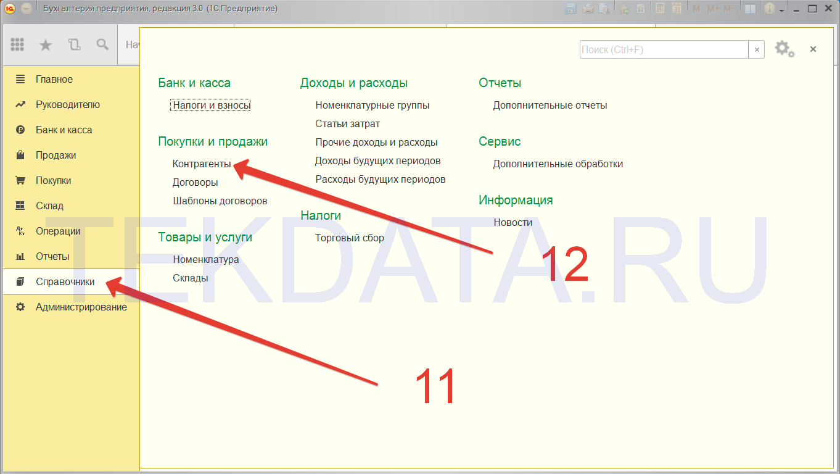
Task: Open the Склады link
Action: (x=191, y=278)
